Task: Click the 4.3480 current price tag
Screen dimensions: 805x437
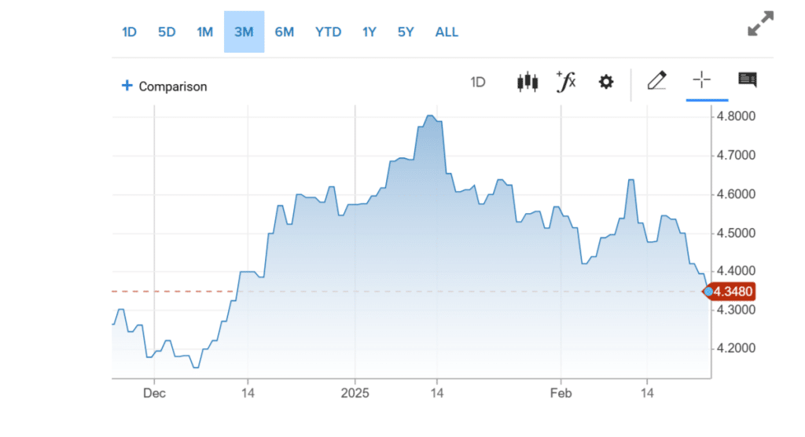Action: 733,292
